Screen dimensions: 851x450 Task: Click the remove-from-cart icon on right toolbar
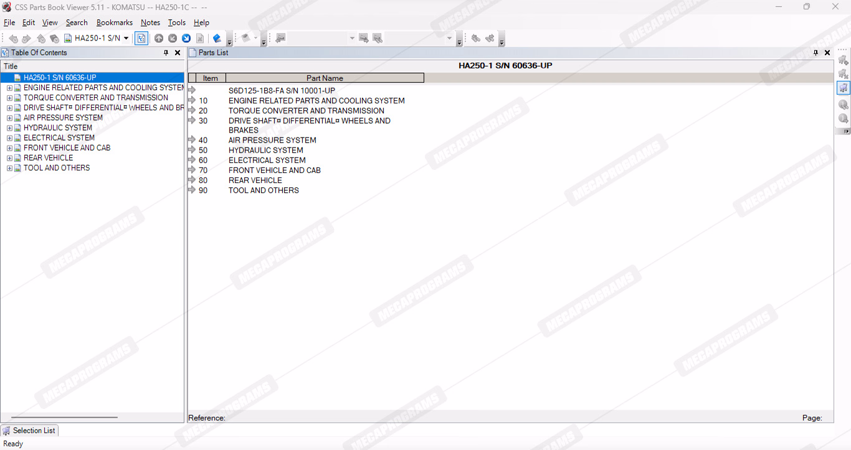[843, 74]
